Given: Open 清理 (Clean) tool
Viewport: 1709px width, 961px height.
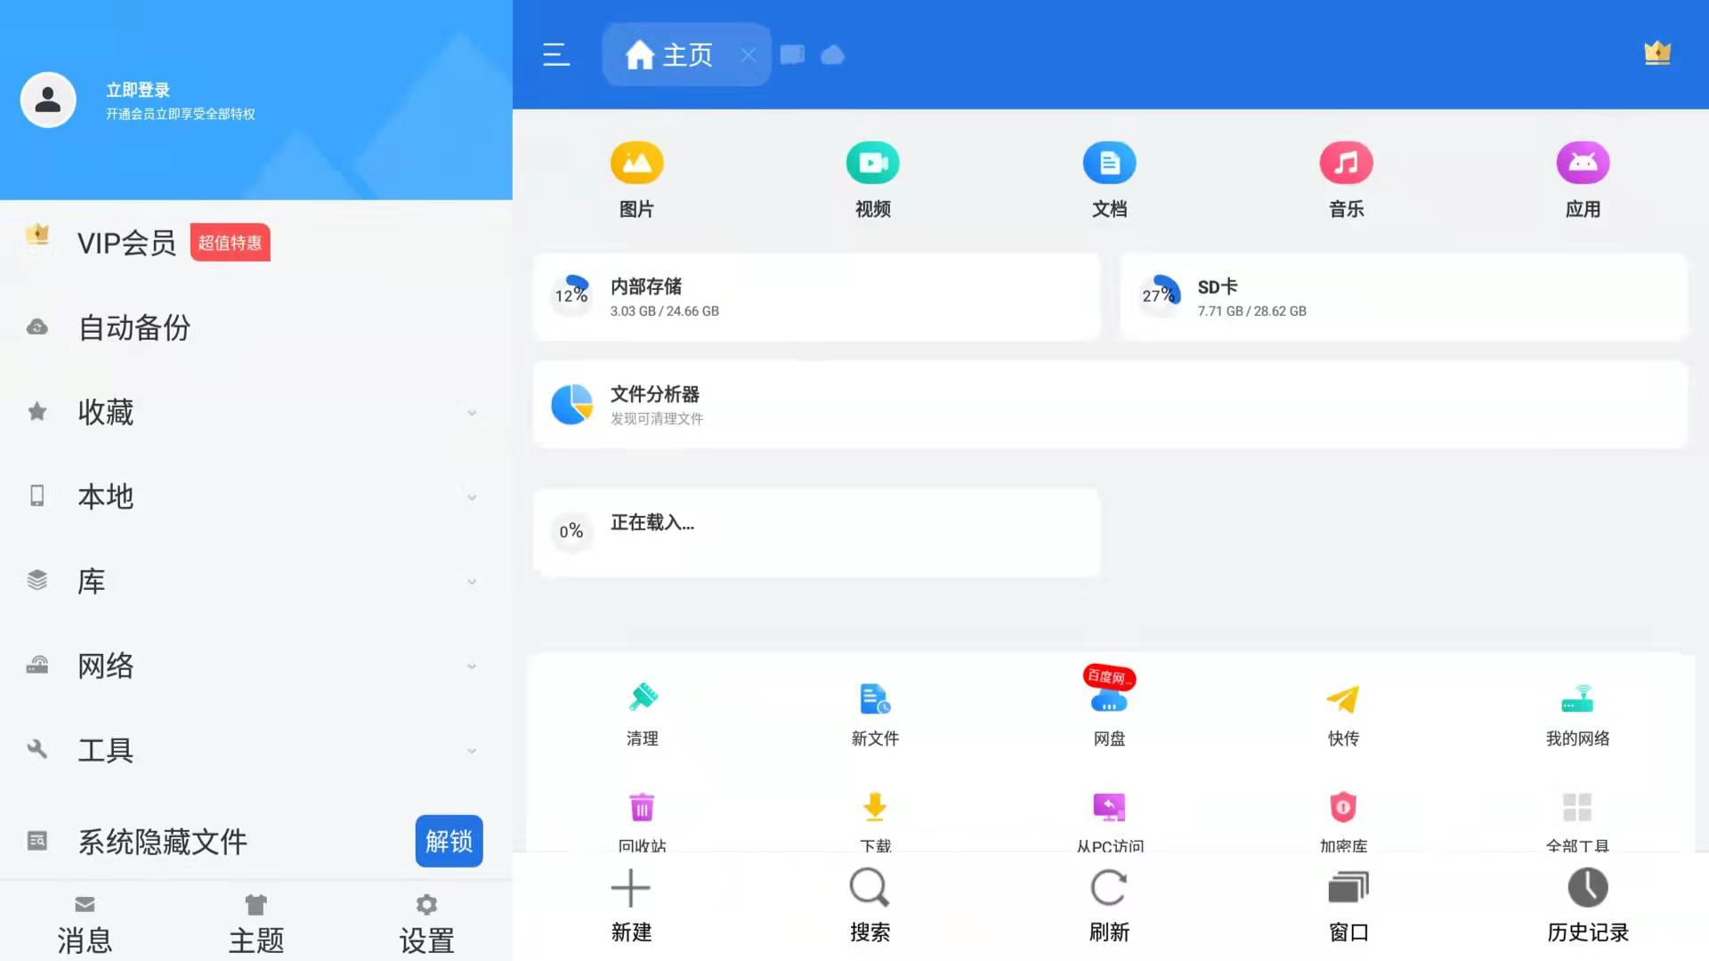Looking at the screenshot, I should (641, 712).
